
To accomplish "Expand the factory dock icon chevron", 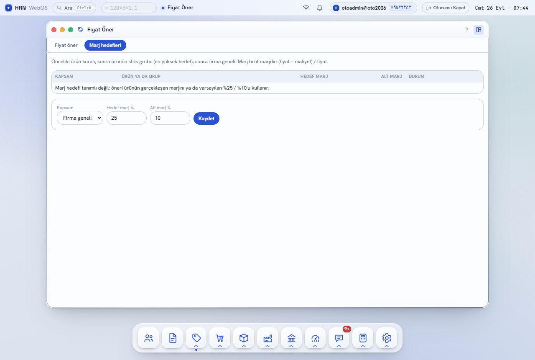I will pyautogui.click(x=267, y=346).
